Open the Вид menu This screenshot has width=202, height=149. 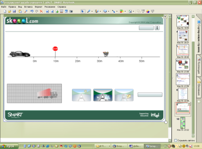pos(20,7)
